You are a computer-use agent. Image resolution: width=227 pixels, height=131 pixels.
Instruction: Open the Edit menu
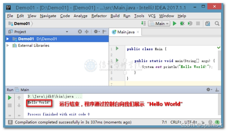[20, 16]
